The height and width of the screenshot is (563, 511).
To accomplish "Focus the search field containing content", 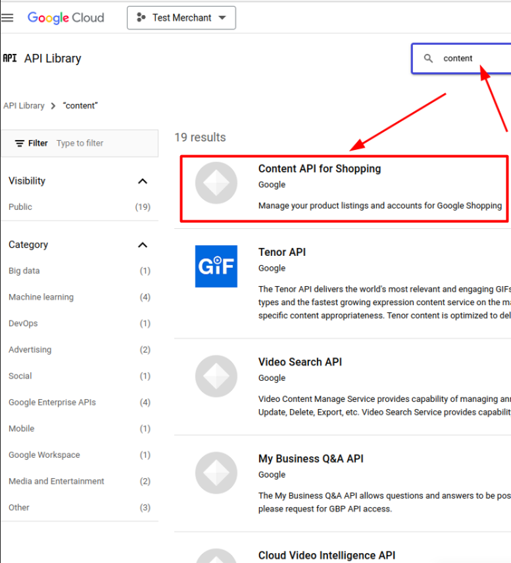I will click(x=462, y=59).
